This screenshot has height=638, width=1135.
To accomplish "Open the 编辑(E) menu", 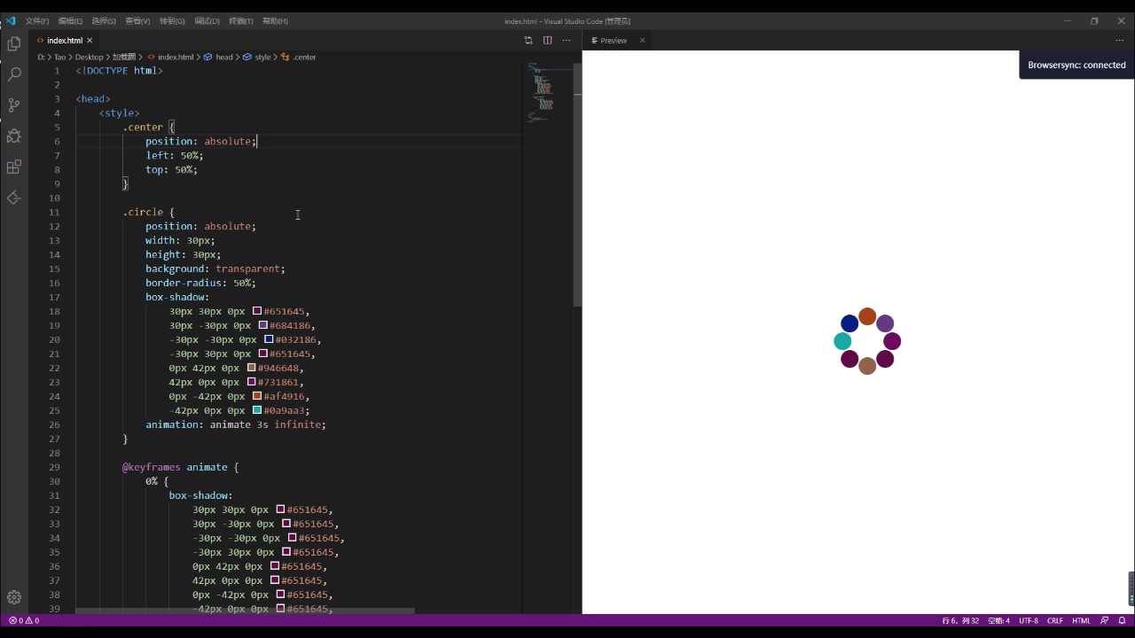I will point(70,20).
